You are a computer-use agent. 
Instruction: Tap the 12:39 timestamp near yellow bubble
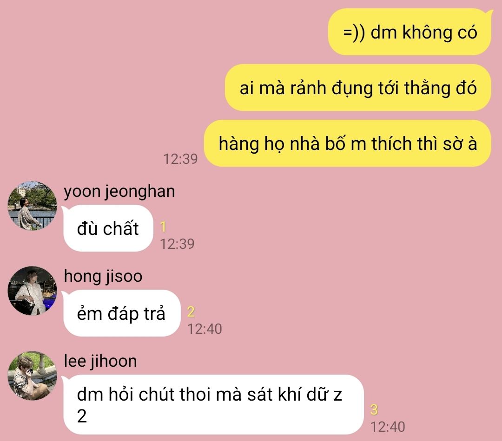180,159
